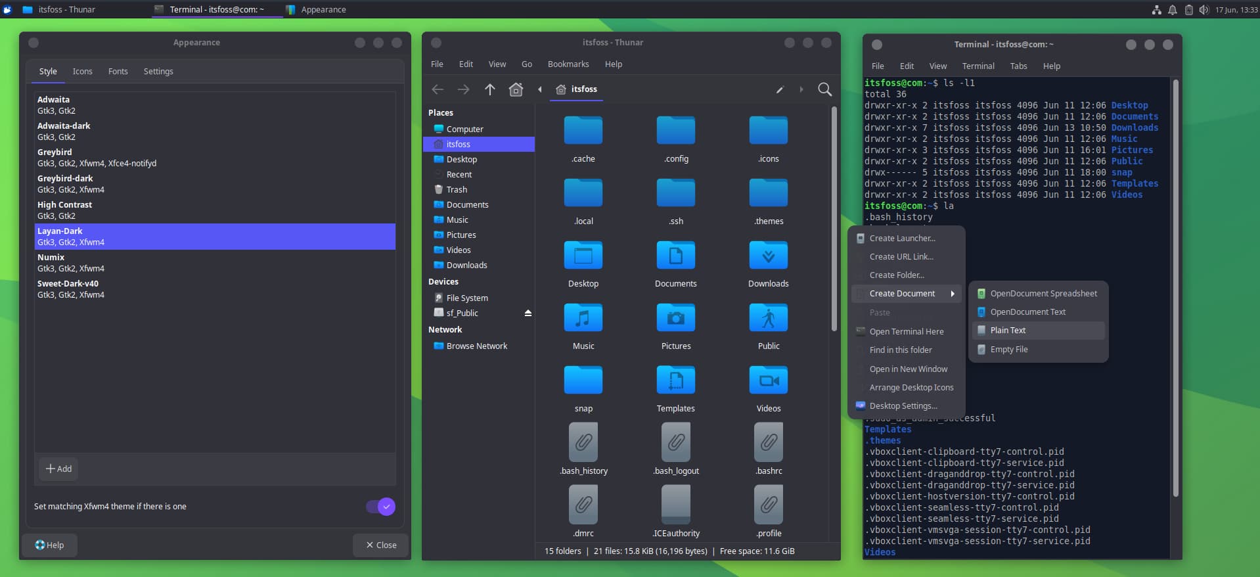The image size is (1260, 577).
Task: Open the Go menu in Thunar
Action: pos(527,64)
